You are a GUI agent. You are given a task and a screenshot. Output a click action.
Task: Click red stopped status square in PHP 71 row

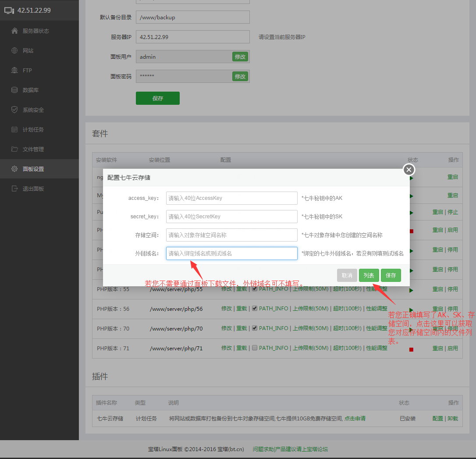411,350
